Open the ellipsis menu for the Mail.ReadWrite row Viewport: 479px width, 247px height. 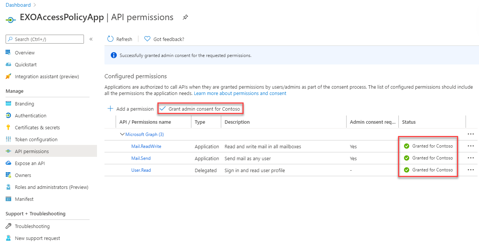[471, 146]
